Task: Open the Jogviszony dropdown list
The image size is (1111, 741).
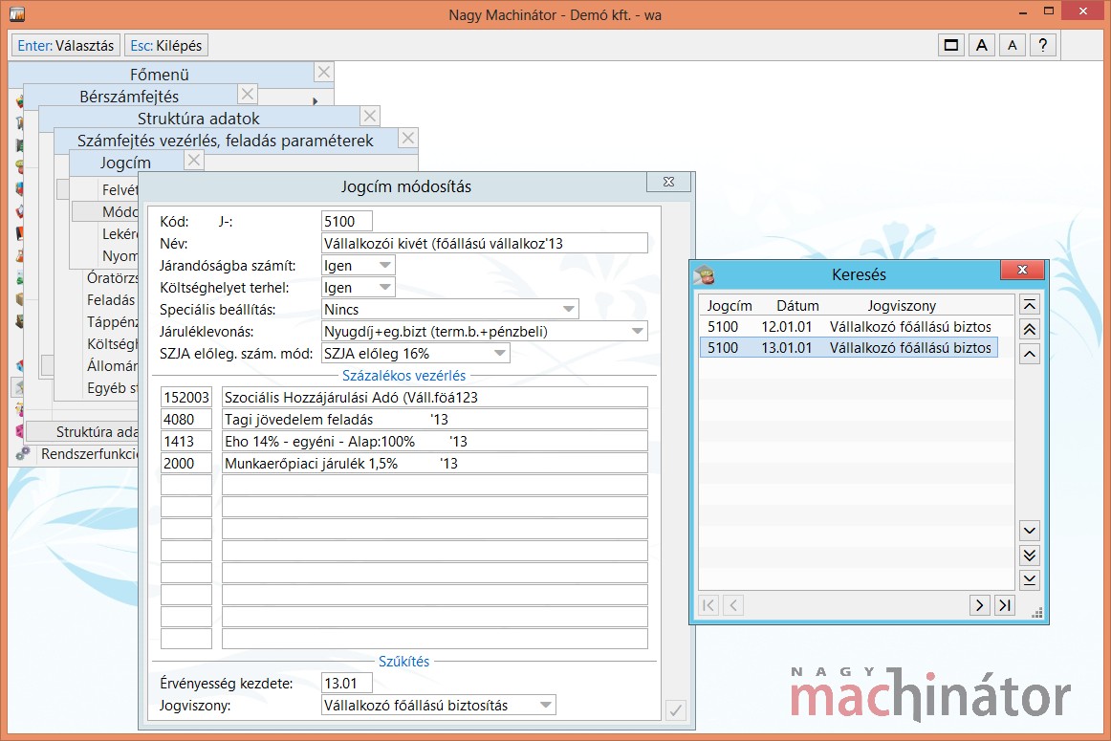Action: coord(545,706)
